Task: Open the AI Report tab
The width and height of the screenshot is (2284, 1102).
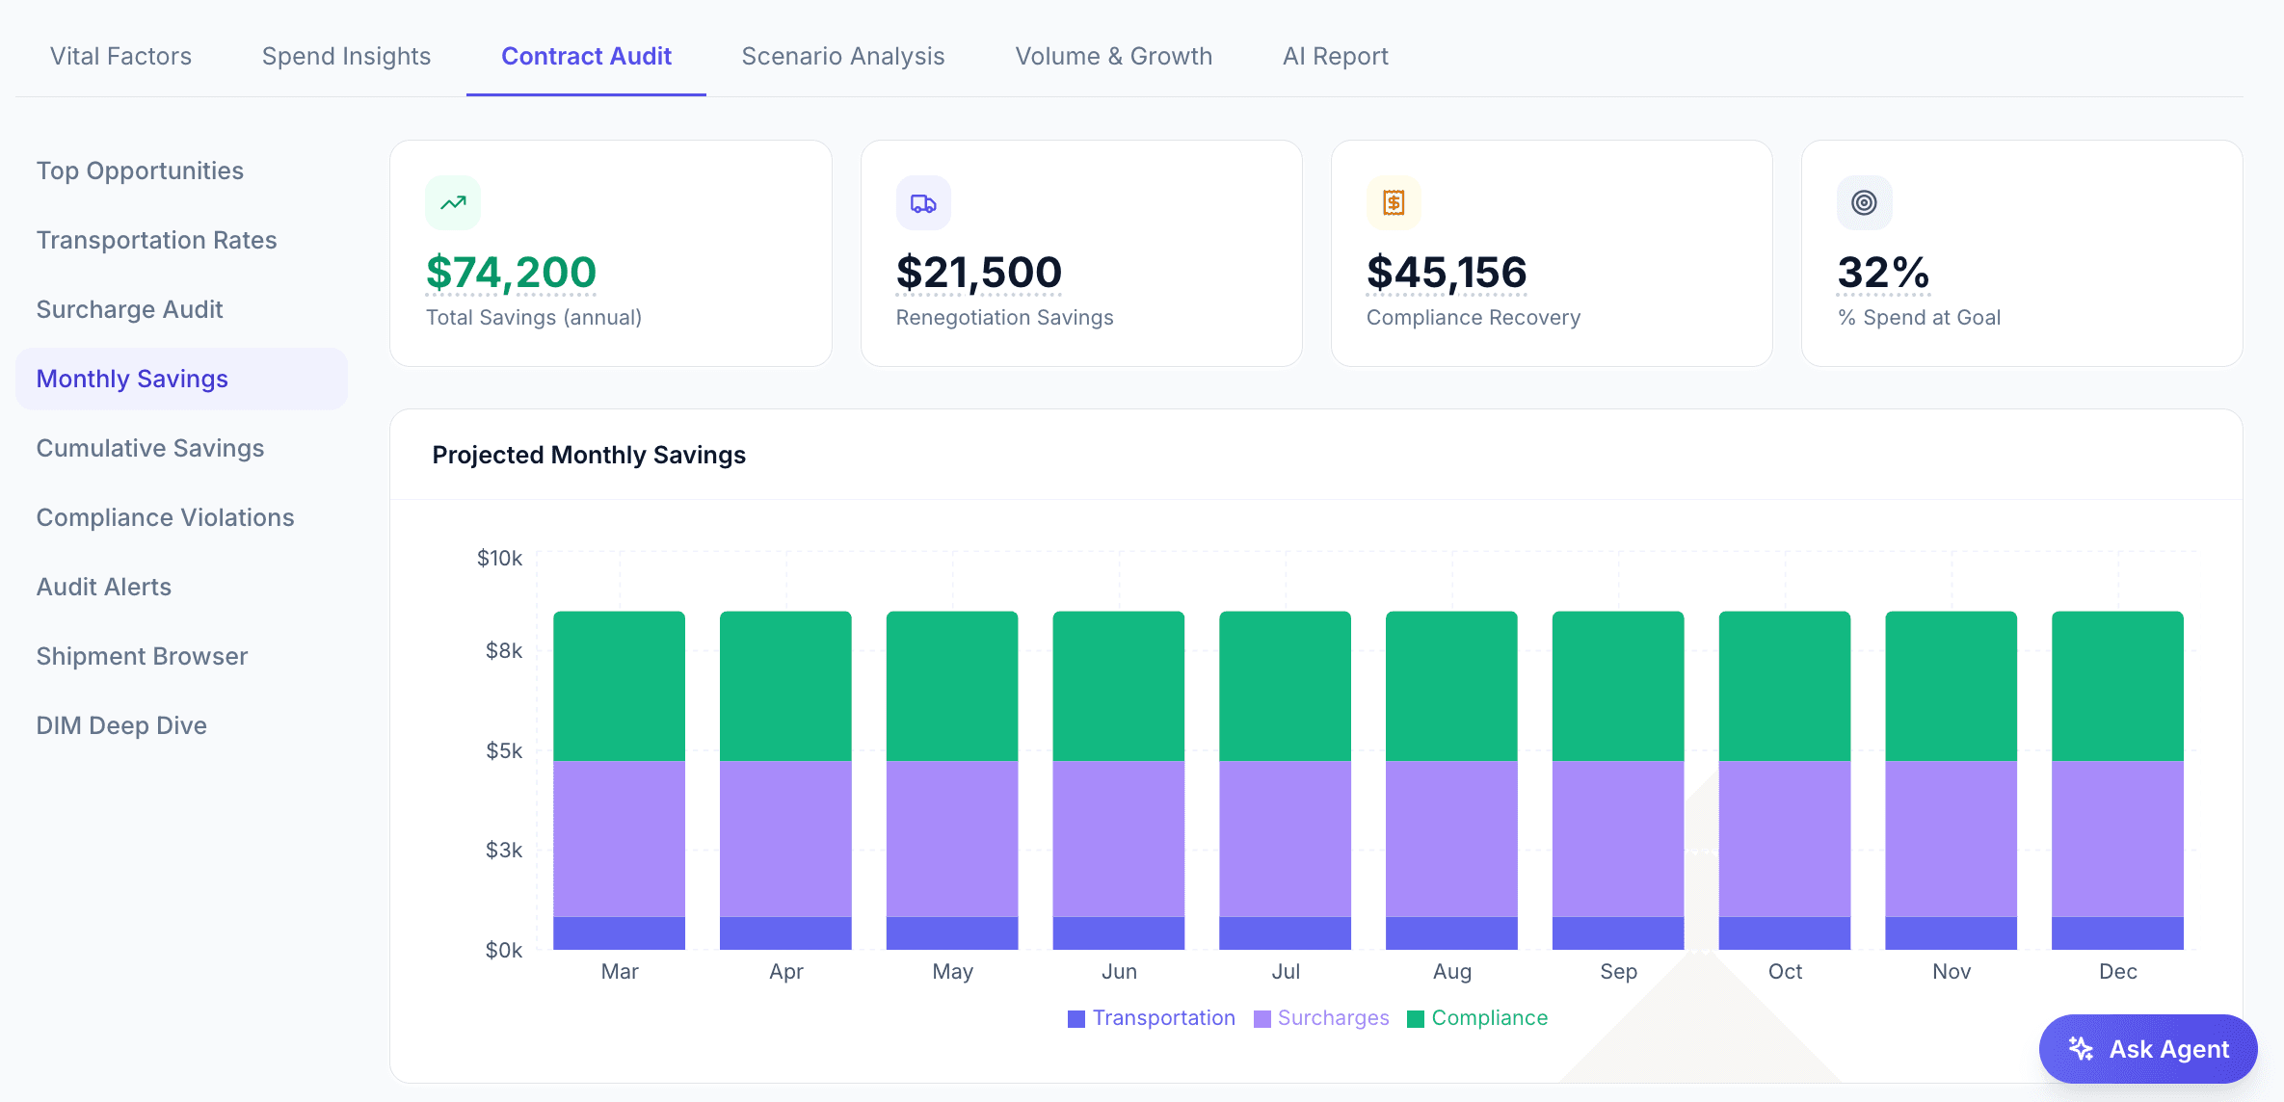Action: (x=1335, y=56)
